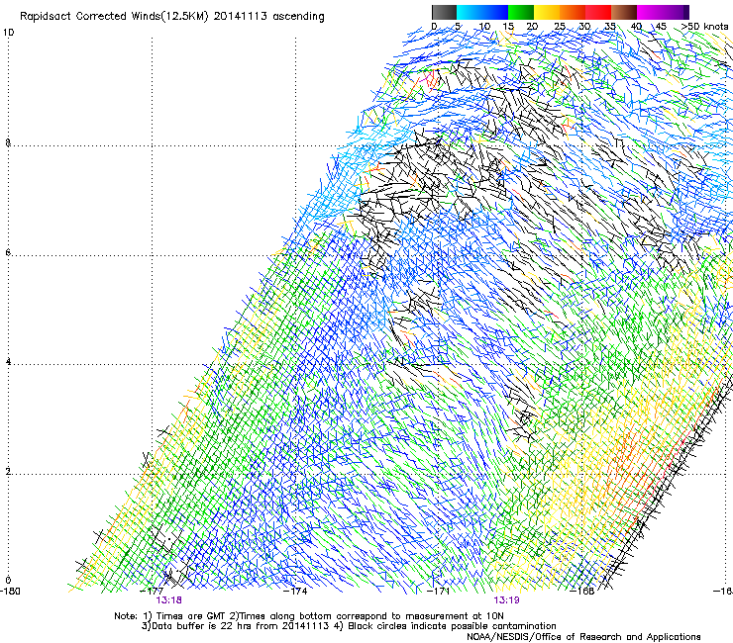This screenshot has height=643, width=733.
Task: Click the NOAA/NESDIS credit line
Action: coord(583,637)
